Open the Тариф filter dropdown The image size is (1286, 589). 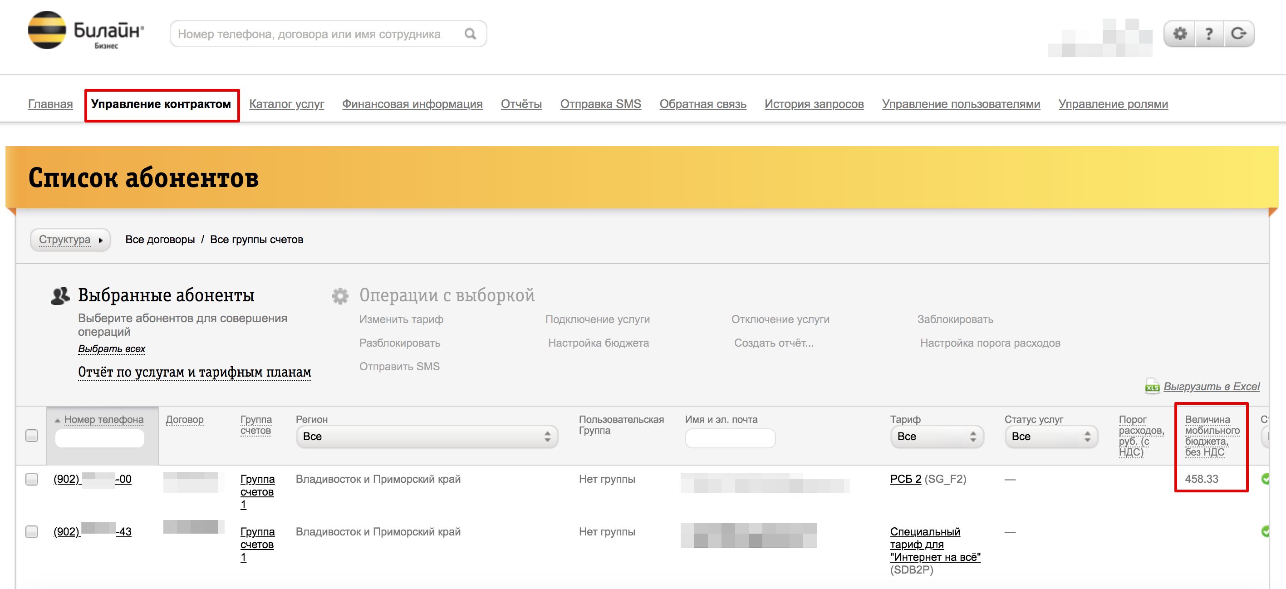pos(937,436)
